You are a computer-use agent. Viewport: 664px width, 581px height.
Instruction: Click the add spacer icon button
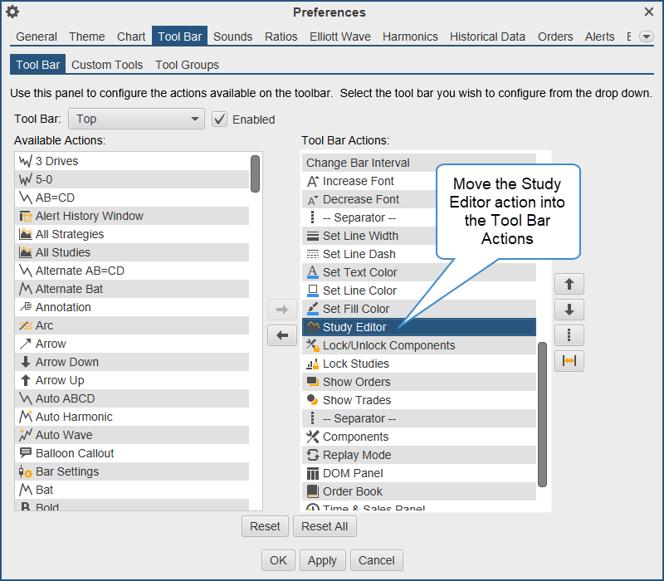click(x=569, y=361)
